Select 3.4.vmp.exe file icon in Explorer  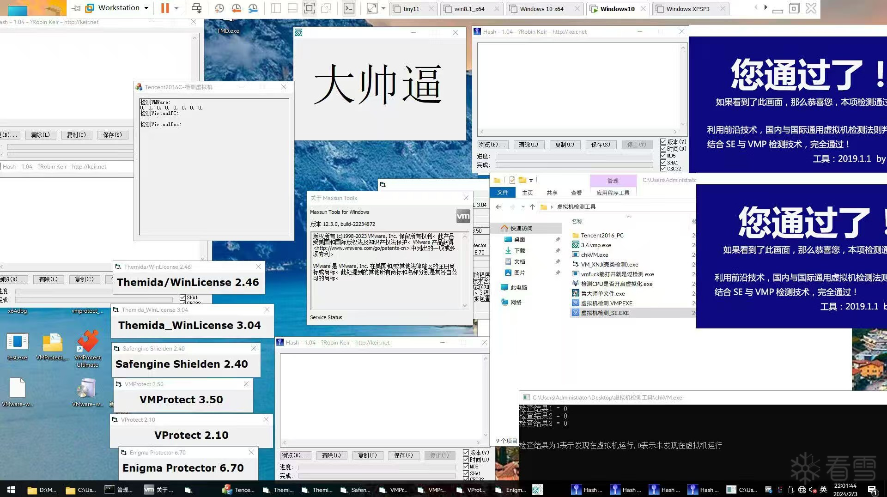pyautogui.click(x=576, y=245)
